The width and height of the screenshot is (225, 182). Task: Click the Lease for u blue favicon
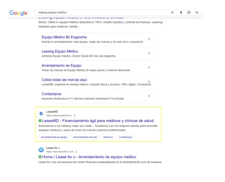point(41,150)
